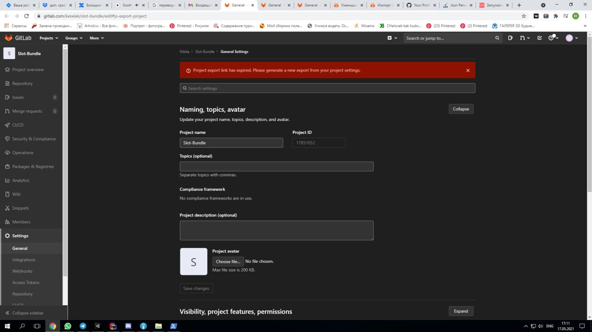The width and height of the screenshot is (592, 332).
Task: Click the Project ID field
Action: (319, 143)
